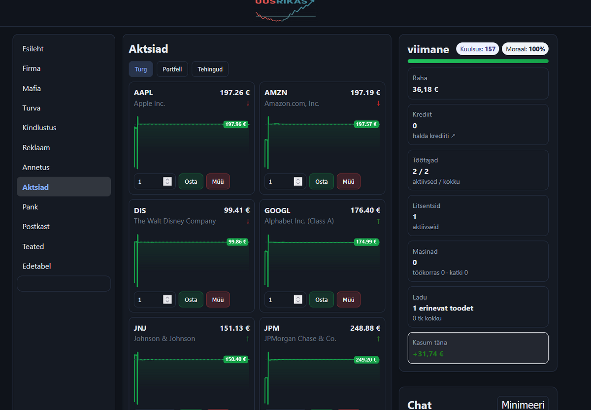Click the JPM chart 249.20 € price tag

366,360
